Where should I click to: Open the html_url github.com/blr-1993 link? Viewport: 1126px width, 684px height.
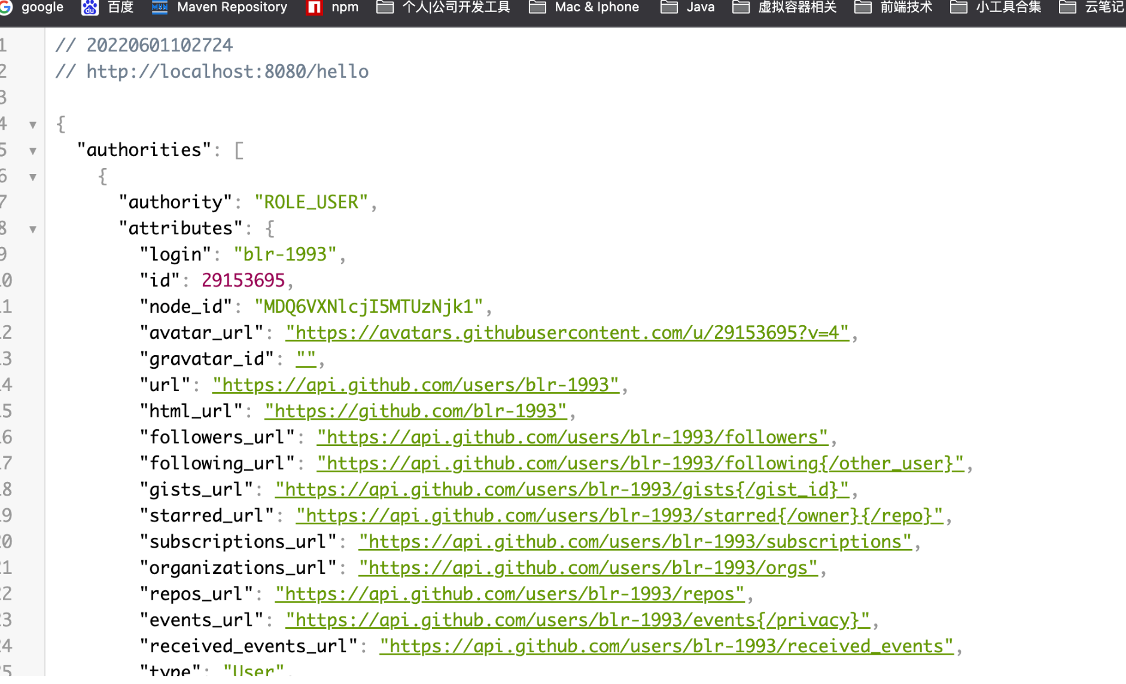pyautogui.click(x=415, y=411)
